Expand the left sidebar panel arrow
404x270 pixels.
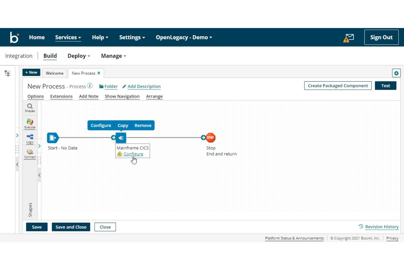tap(17, 135)
